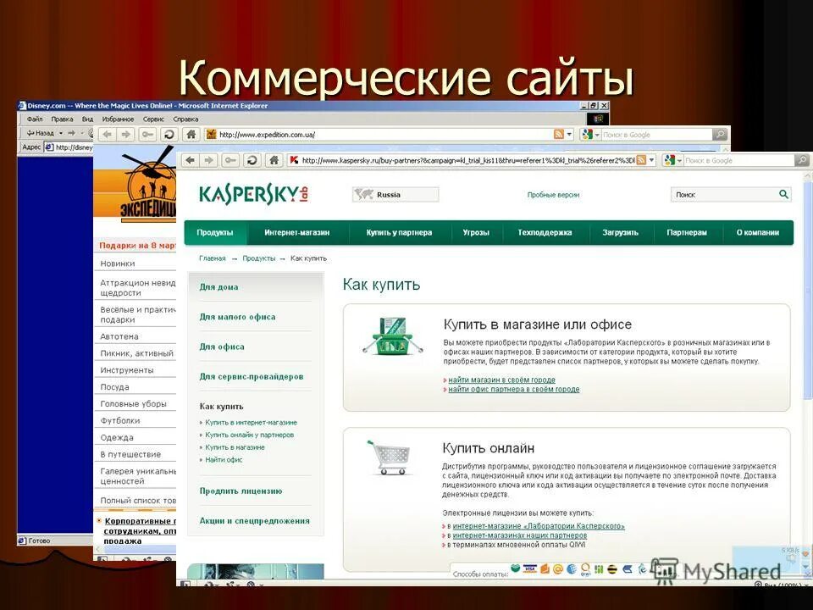Open Интернет-магазин navigation tab
Viewport: 813px width, 610px height.
pyautogui.click(x=297, y=232)
